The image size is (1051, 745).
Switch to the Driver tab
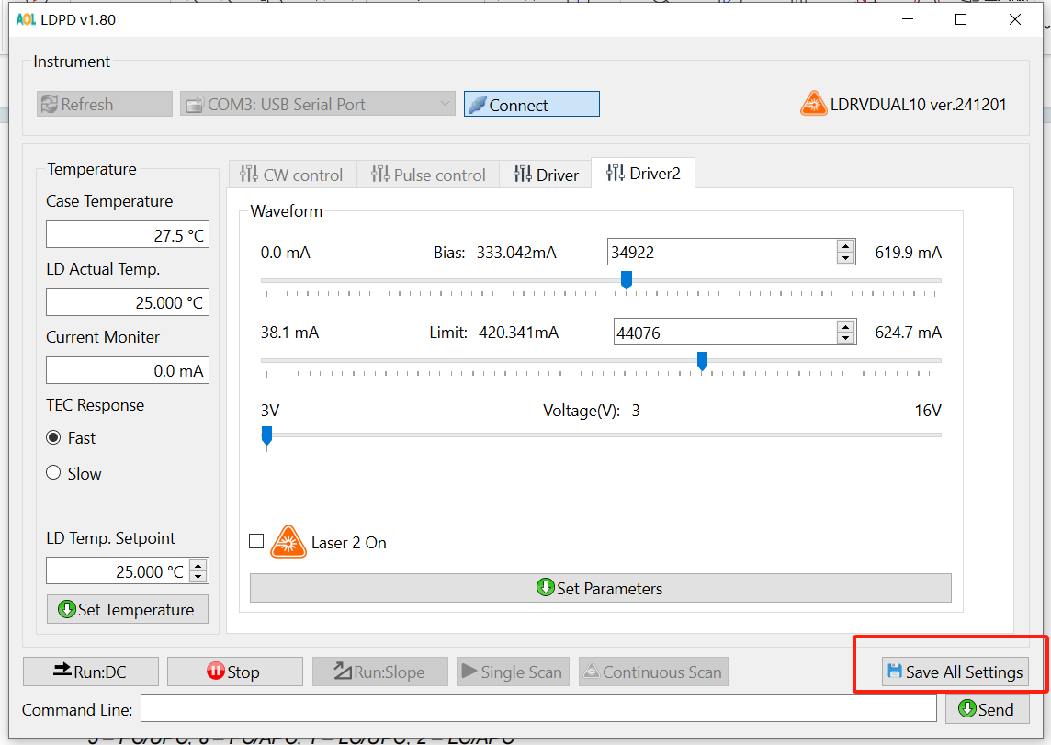pyautogui.click(x=546, y=175)
